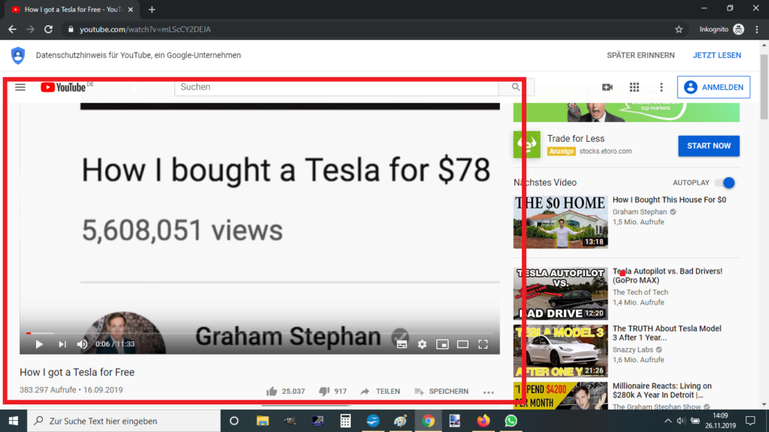Visit The Tech of Tech channel
Image resolution: width=769 pixels, height=432 pixels.
point(640,292)
